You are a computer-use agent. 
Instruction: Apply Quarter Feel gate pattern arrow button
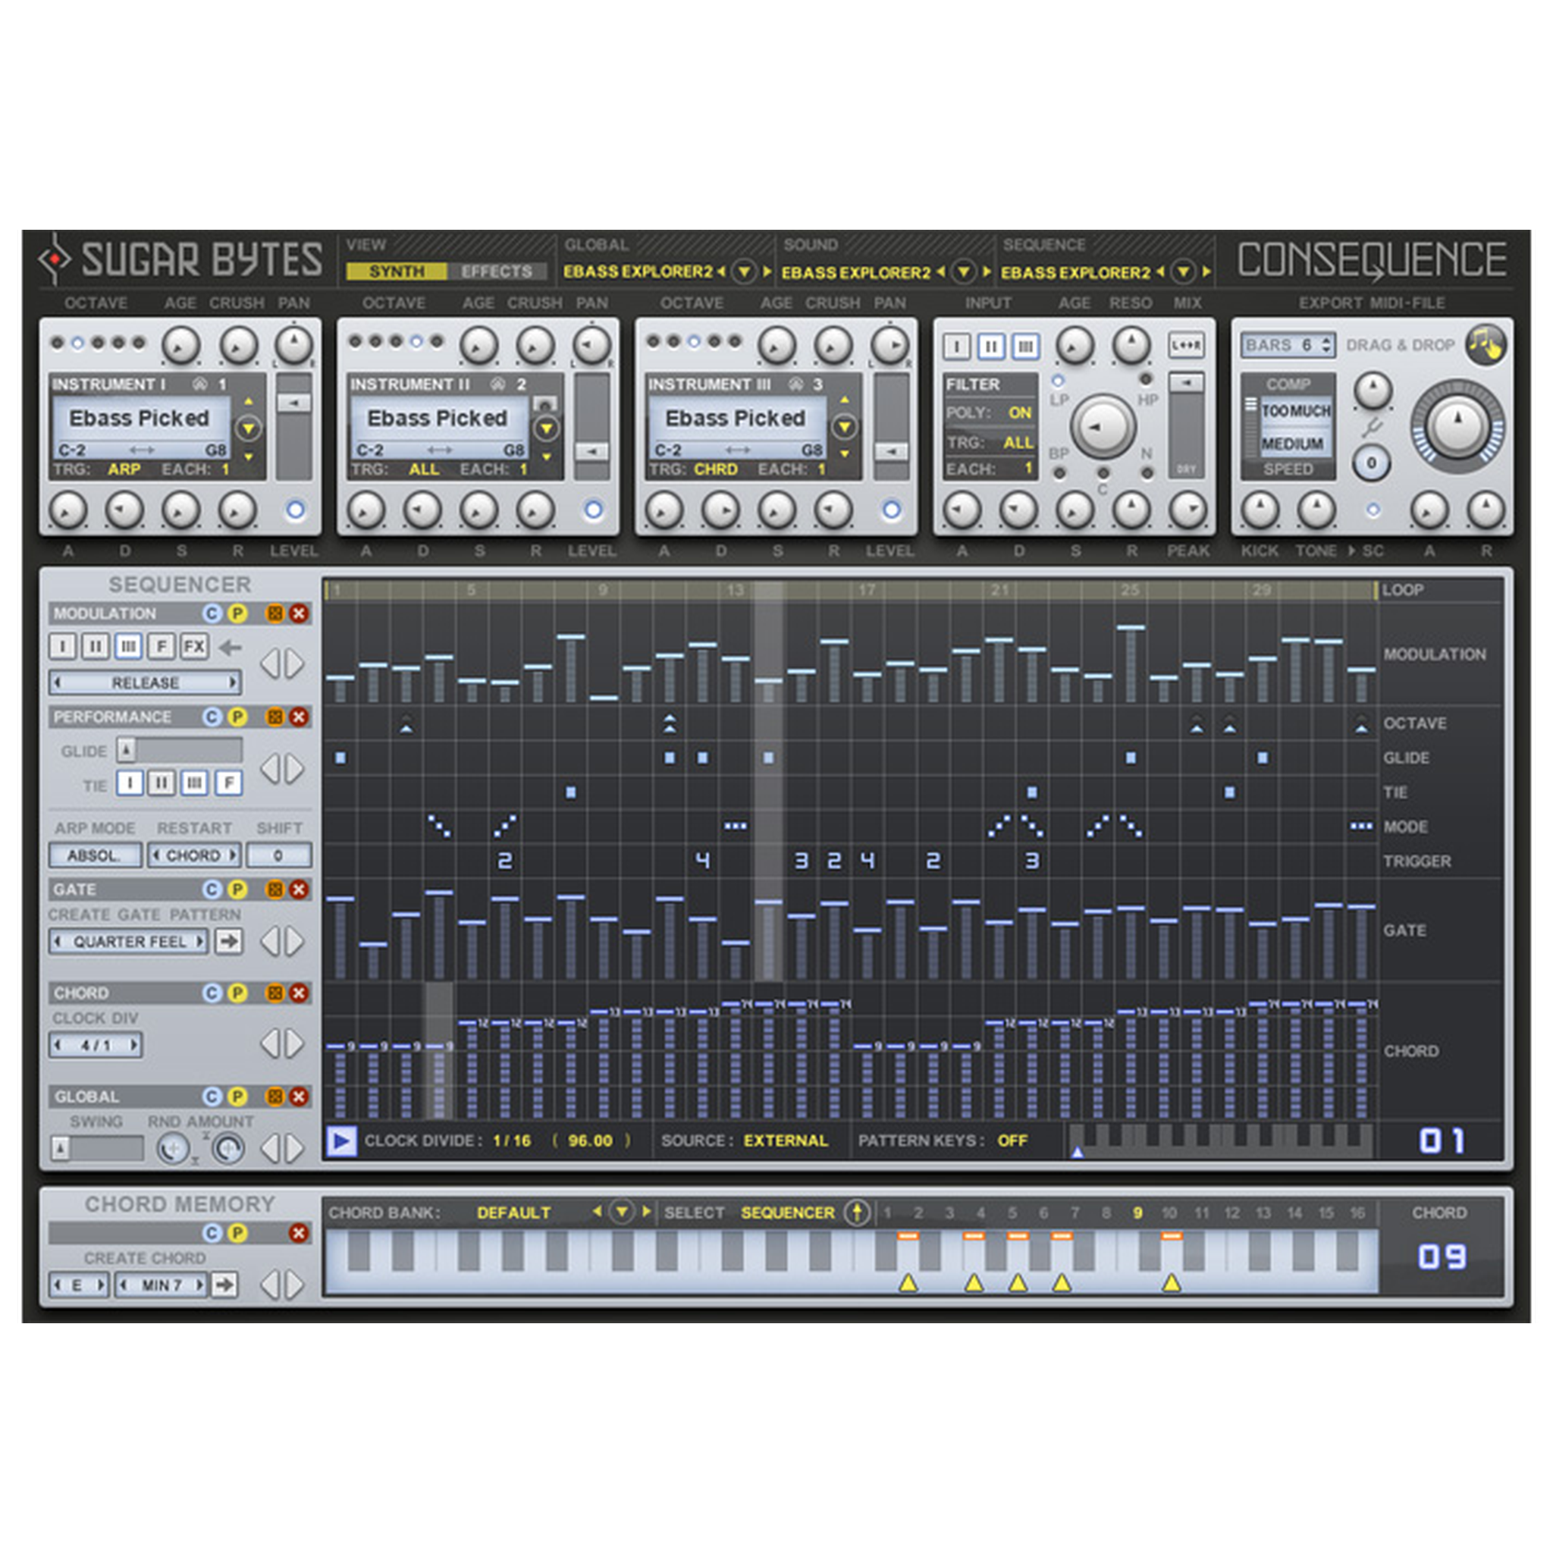click(229, 941)
